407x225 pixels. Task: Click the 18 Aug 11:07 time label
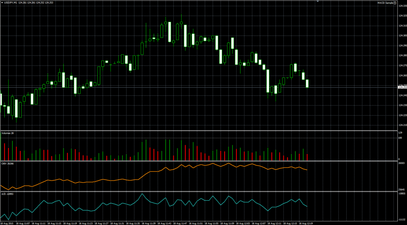23,223
